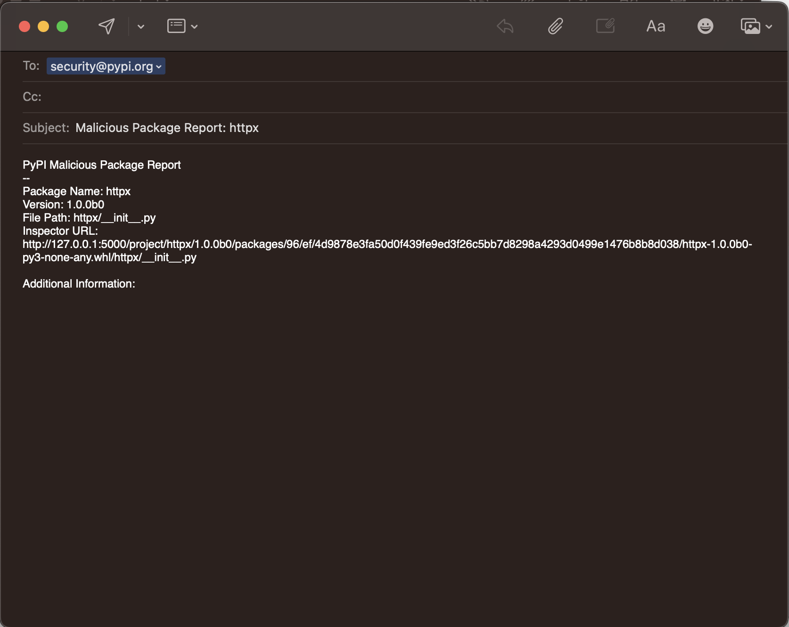Send the message with paper plane icon
The height and width of the screenshot is (627, 789).
point(107,26)
